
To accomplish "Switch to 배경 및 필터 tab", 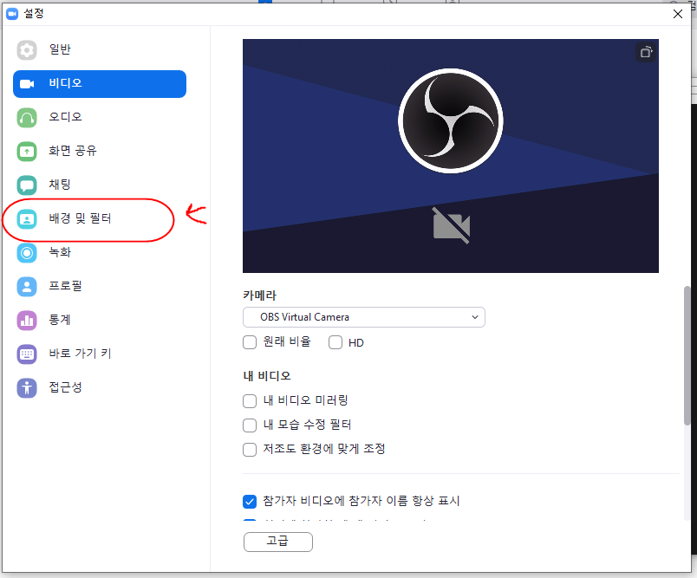I will 80,218.
